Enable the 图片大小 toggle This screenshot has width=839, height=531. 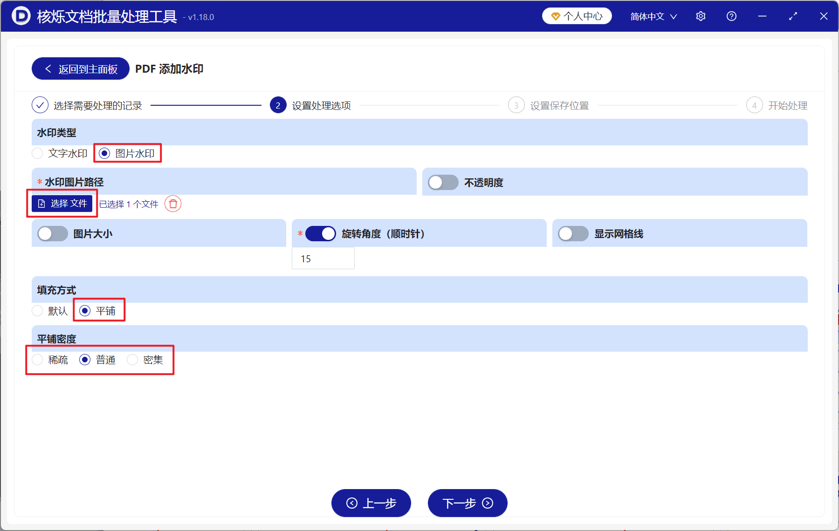[x=52, y=233]
